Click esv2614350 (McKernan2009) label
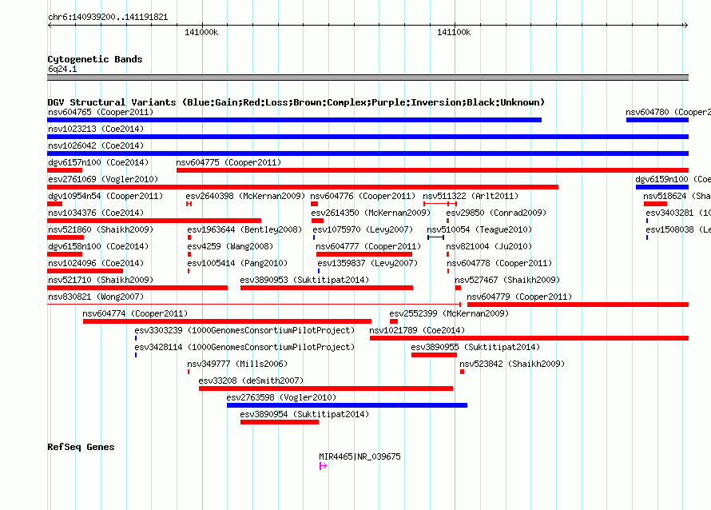The width and height of the screenshot is (711, 510). click(371, 213)
